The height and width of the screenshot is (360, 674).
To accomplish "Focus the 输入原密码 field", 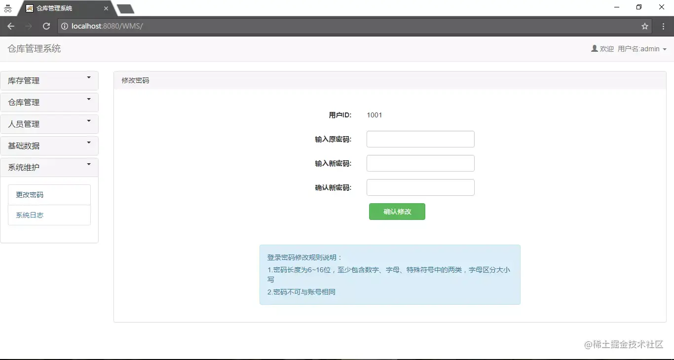I will coord(420,139).
